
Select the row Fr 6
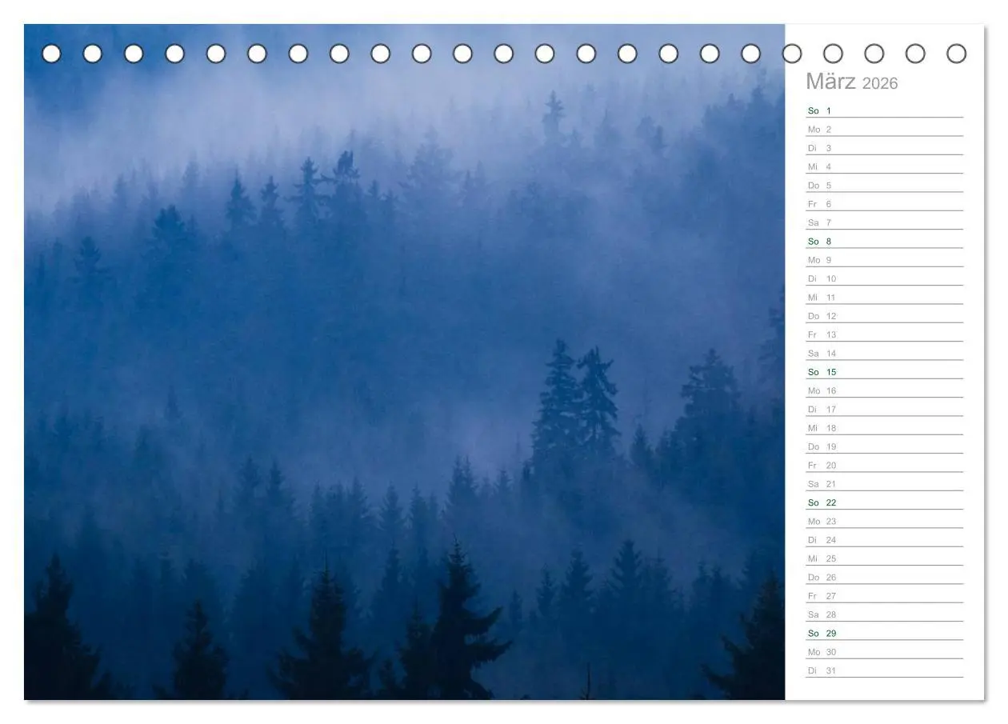click(x=884, y=204)
